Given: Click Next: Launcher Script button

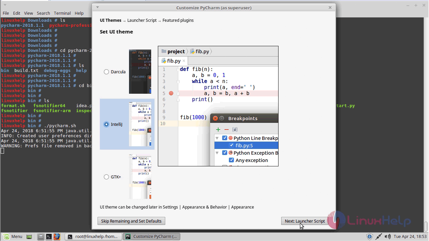Looking at the screenshot, I should pyautogui.click(x=305, y=221).
